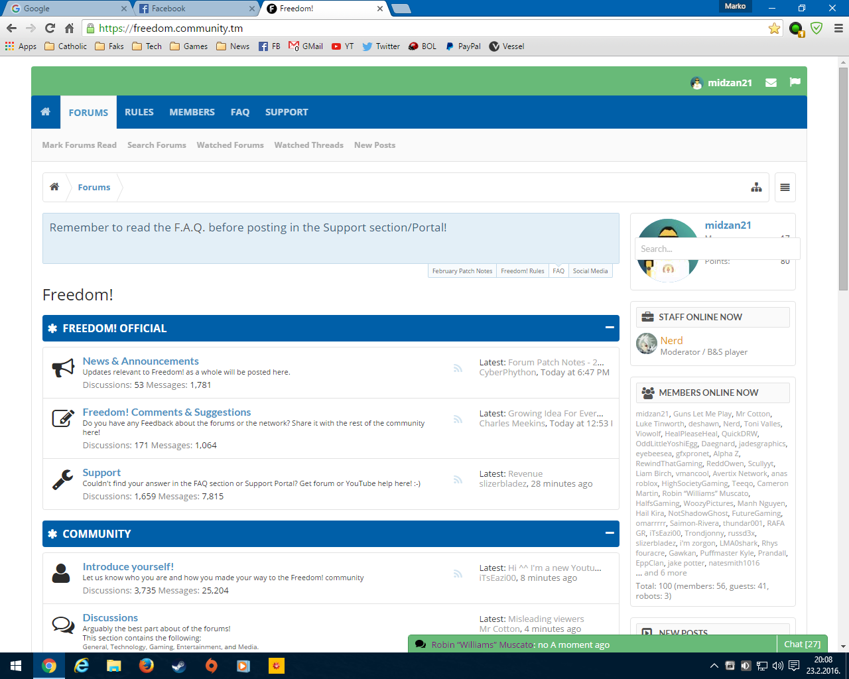Click the sitemap icon in breadcrumb bar
Image resolution: width=849 pixels, height=679 pixels.
point(756,188)
